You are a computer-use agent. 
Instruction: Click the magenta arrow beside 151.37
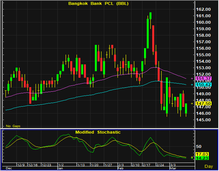(192, 78)
